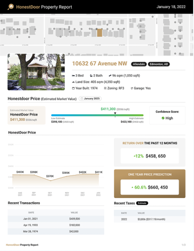Click the $403K label on the chart
This screenshot has width=194, height=251.
[x=20, y=172]
